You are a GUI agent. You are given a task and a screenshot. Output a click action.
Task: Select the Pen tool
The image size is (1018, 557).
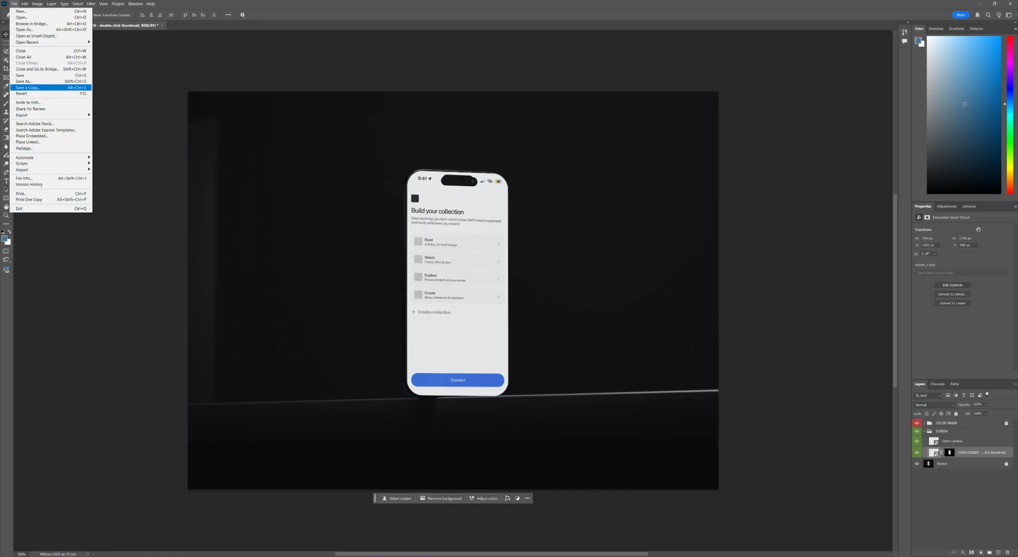[6, 172]
